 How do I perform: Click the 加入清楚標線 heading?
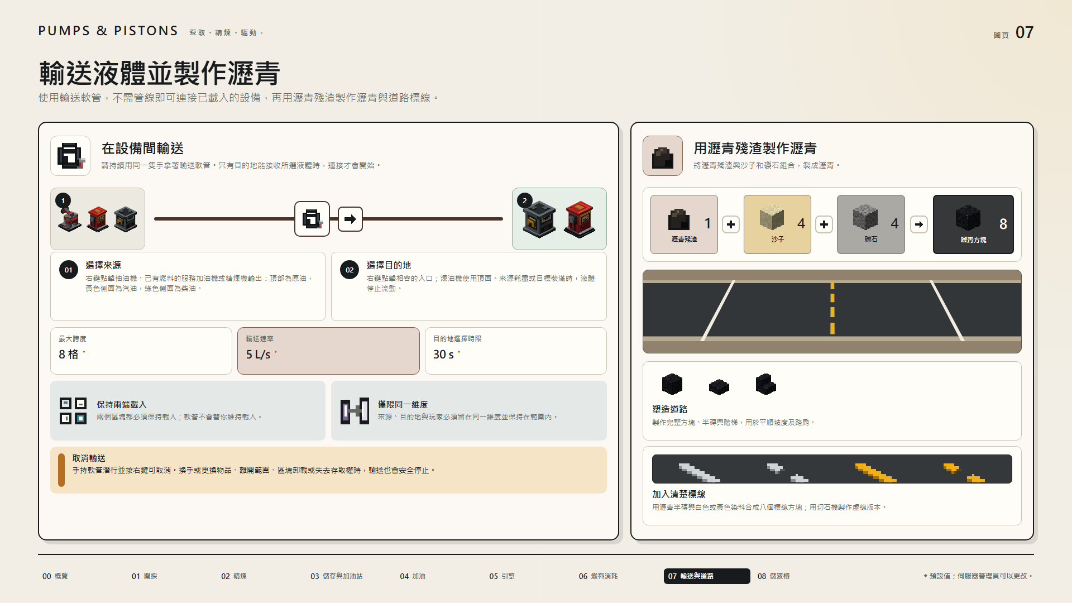tap(679, 494)
